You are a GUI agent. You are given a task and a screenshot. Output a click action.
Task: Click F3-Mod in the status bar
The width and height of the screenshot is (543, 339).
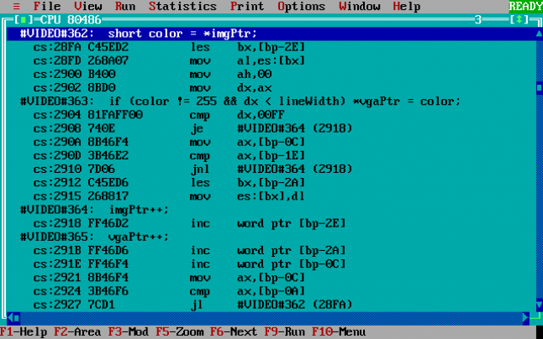pos(129,332)
